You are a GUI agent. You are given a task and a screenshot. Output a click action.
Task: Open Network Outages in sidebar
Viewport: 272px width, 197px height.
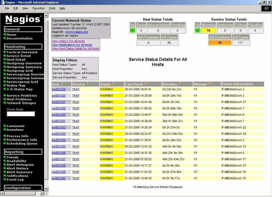(21, 103)
